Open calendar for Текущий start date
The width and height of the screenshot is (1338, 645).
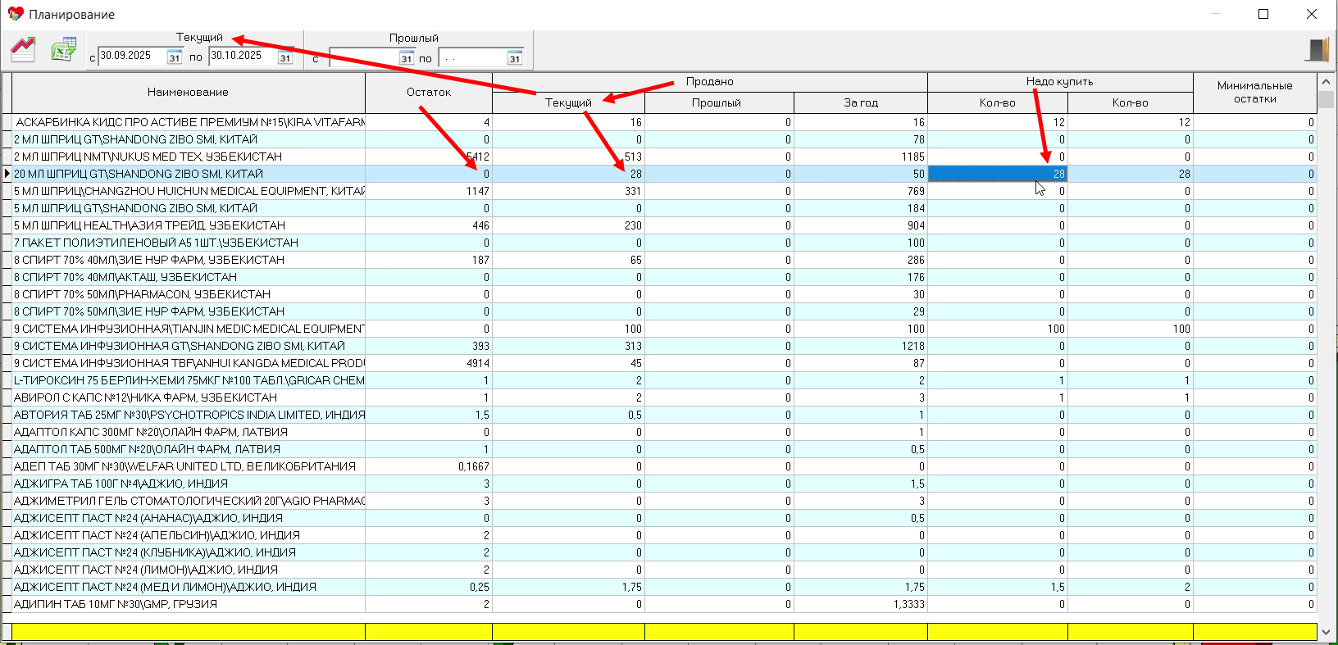(x=175, y=57)
